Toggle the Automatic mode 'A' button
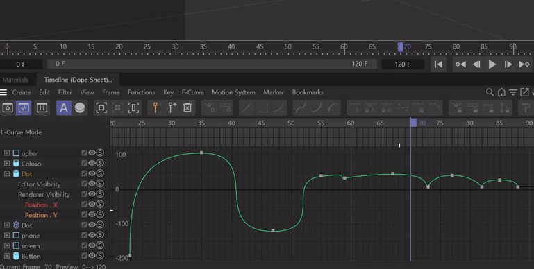Image resolution: width=534 pixels, height=269 pixels. click(64, 107)
